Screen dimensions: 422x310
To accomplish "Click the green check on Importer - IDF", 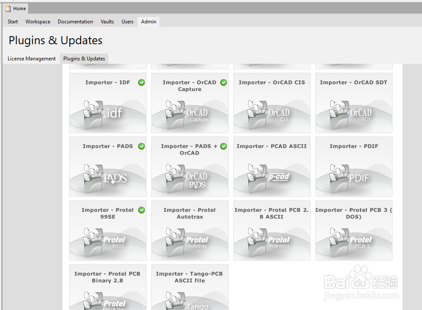I will tap(142, 82).
